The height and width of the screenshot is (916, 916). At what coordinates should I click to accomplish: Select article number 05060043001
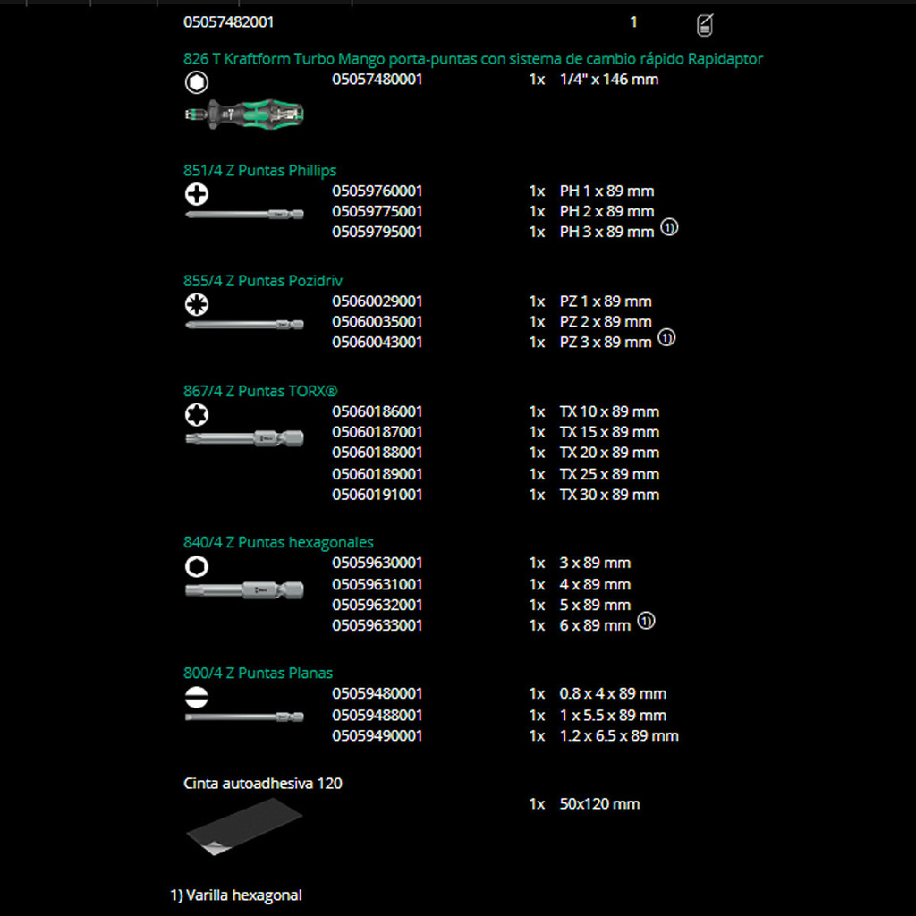click(377, 343)
